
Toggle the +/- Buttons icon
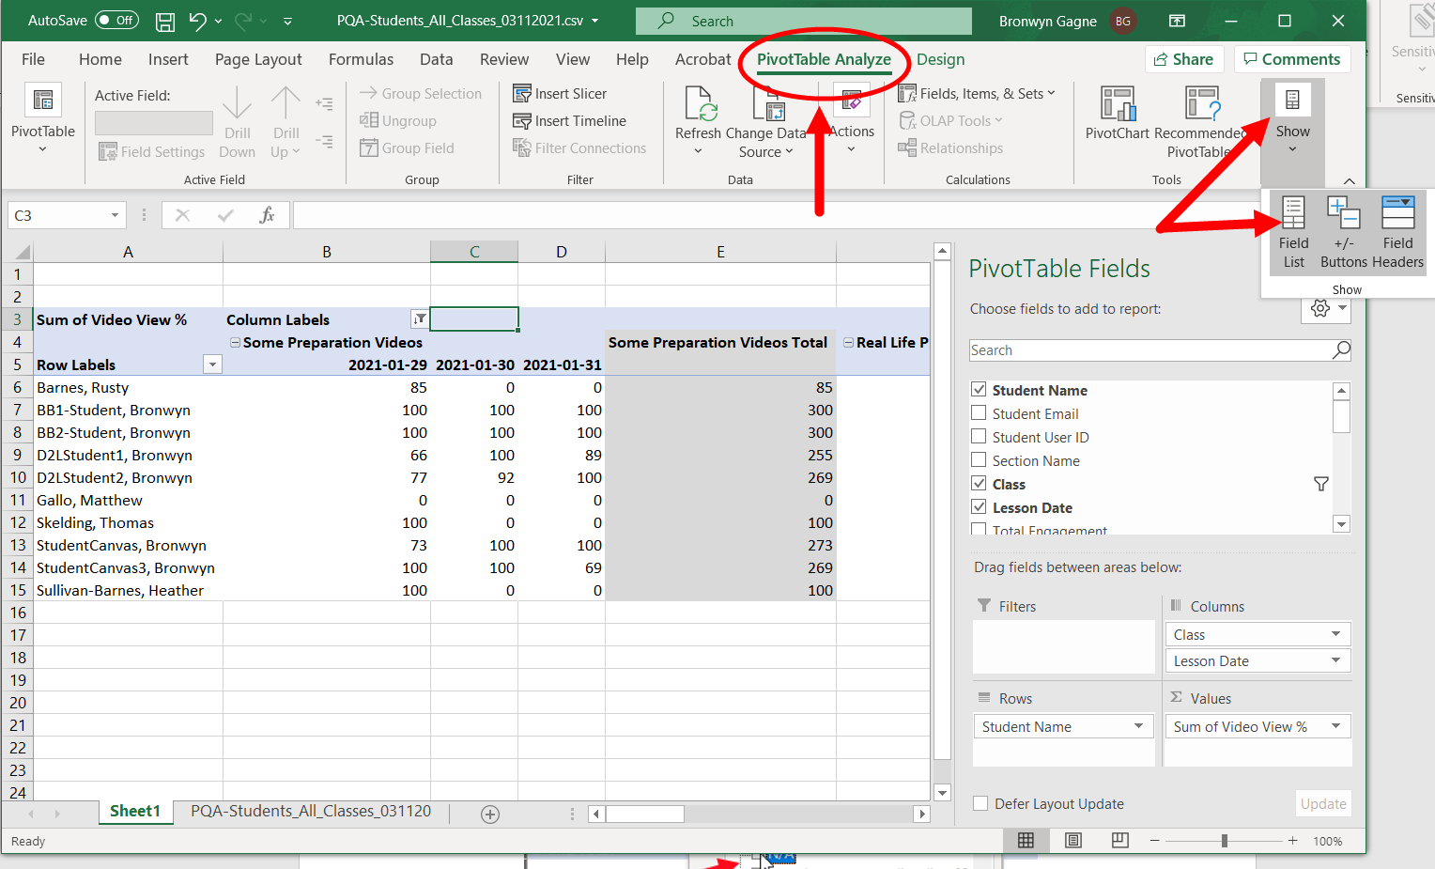coord(1343,214)
